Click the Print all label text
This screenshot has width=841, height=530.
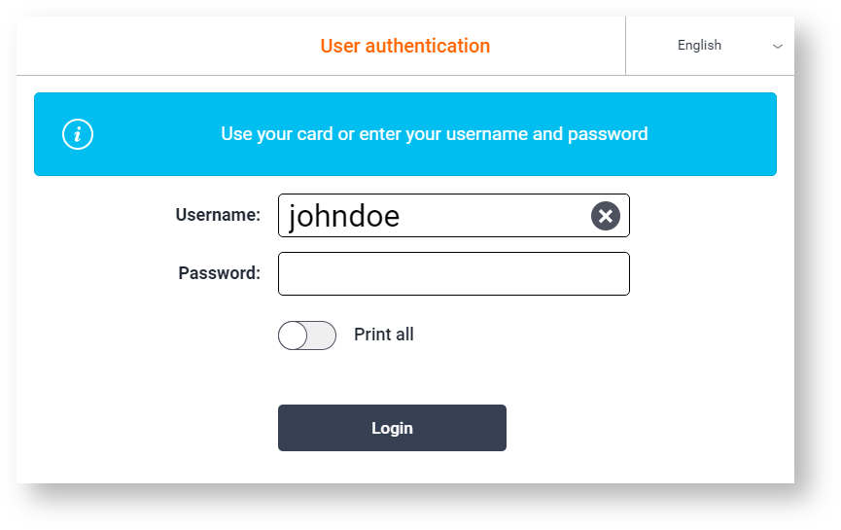[x=383, y=336]
